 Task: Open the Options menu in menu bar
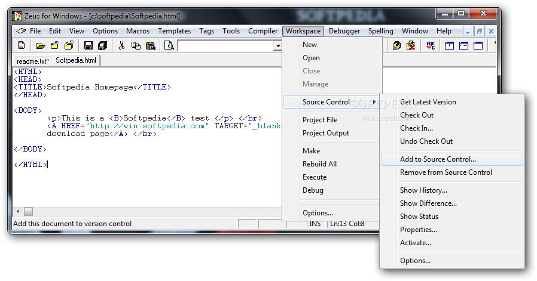(105, 31)
